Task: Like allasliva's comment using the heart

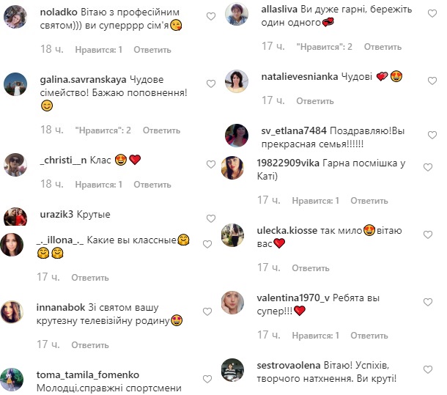Action: (432, 13)
